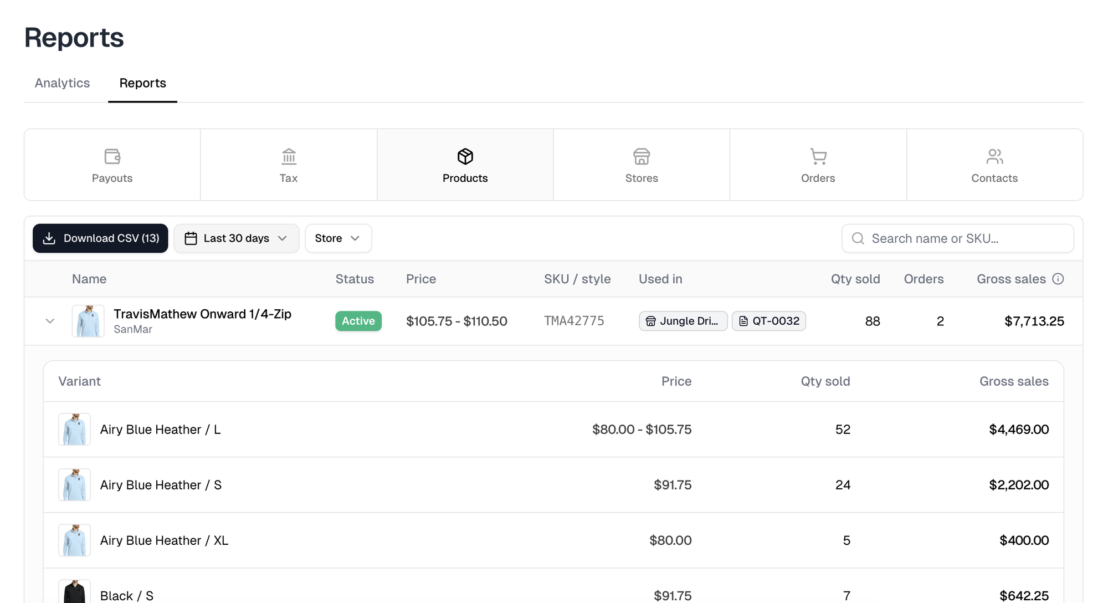Viewport: 1108px width, 603px height.
Task: Click the Black / S variant thumbnail
Action: coord(75,592)
